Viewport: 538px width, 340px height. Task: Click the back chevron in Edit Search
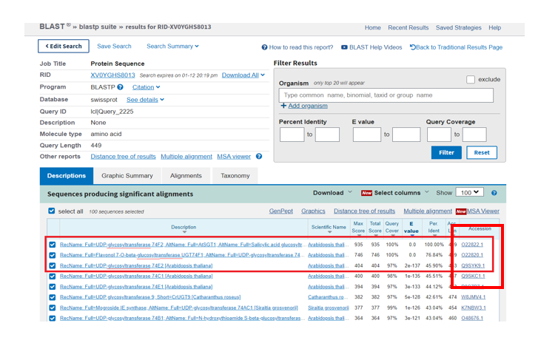[x=47, y=47]
